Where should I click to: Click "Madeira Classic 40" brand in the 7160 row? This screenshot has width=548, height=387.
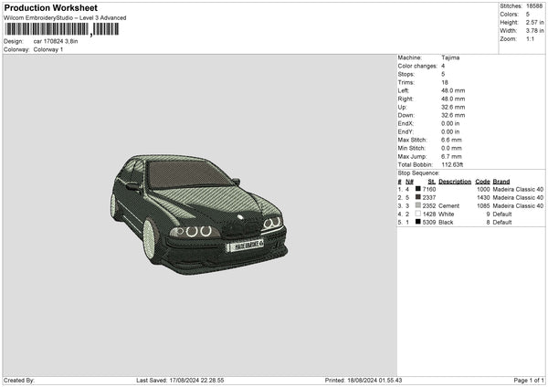pyautogui.click(x=518, y=189)
